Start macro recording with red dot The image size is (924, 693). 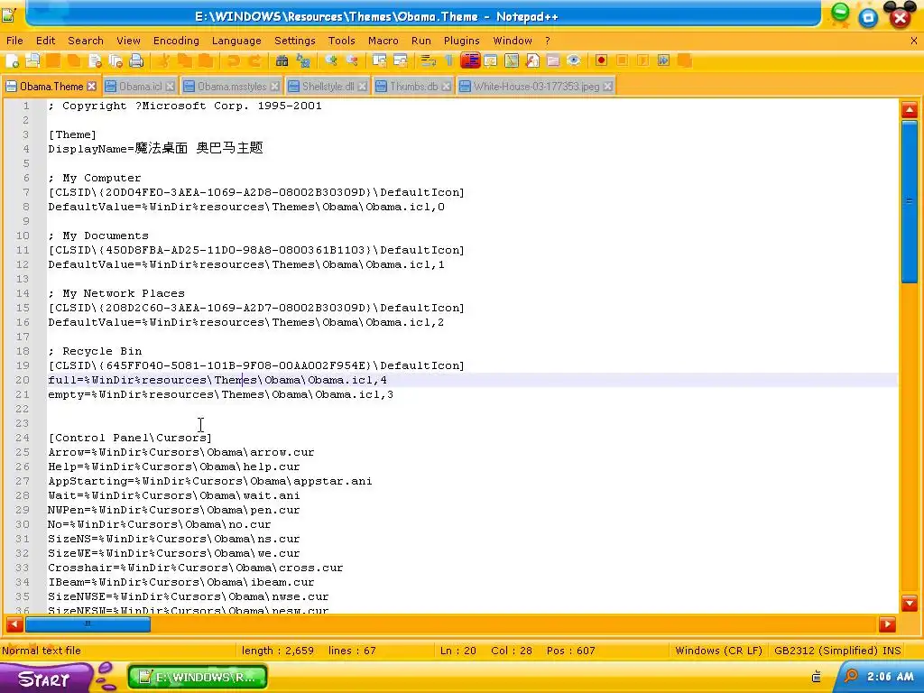601,60
